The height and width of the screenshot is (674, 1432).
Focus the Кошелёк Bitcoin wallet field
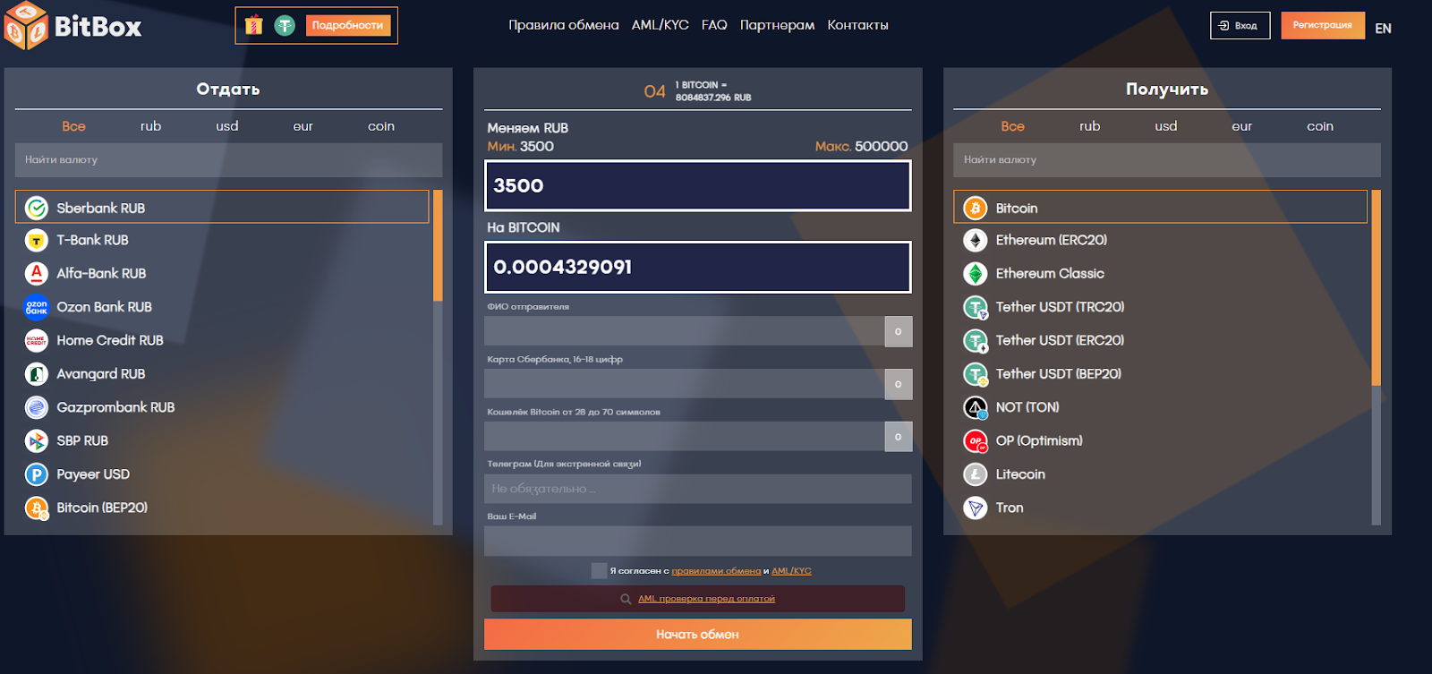tap(685, 437)
